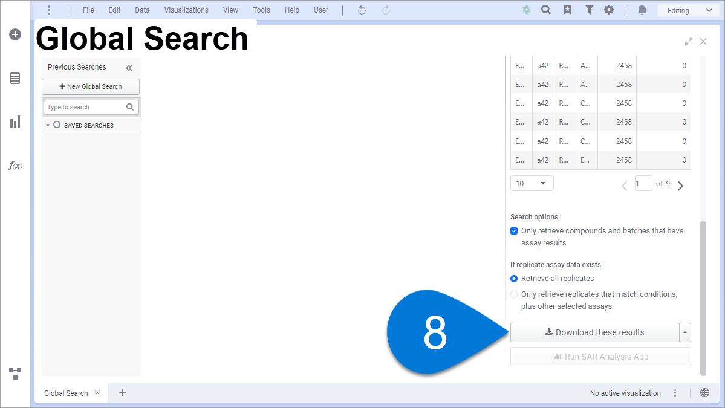The height and width of the screenshot is (408, 725).
Task: Click No active visualization status text
Action: point(625,393)
